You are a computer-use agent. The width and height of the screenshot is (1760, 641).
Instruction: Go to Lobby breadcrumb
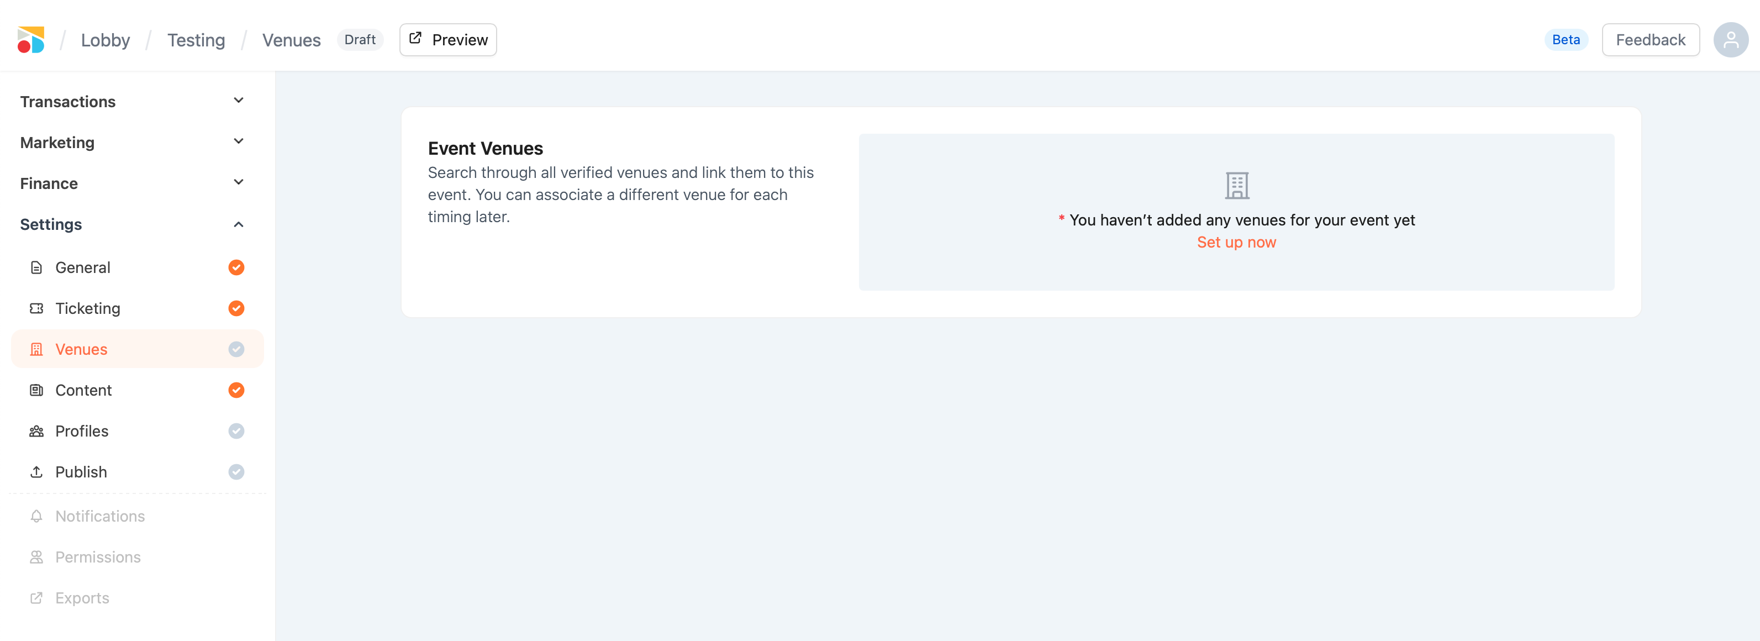(x=105, y=40)
